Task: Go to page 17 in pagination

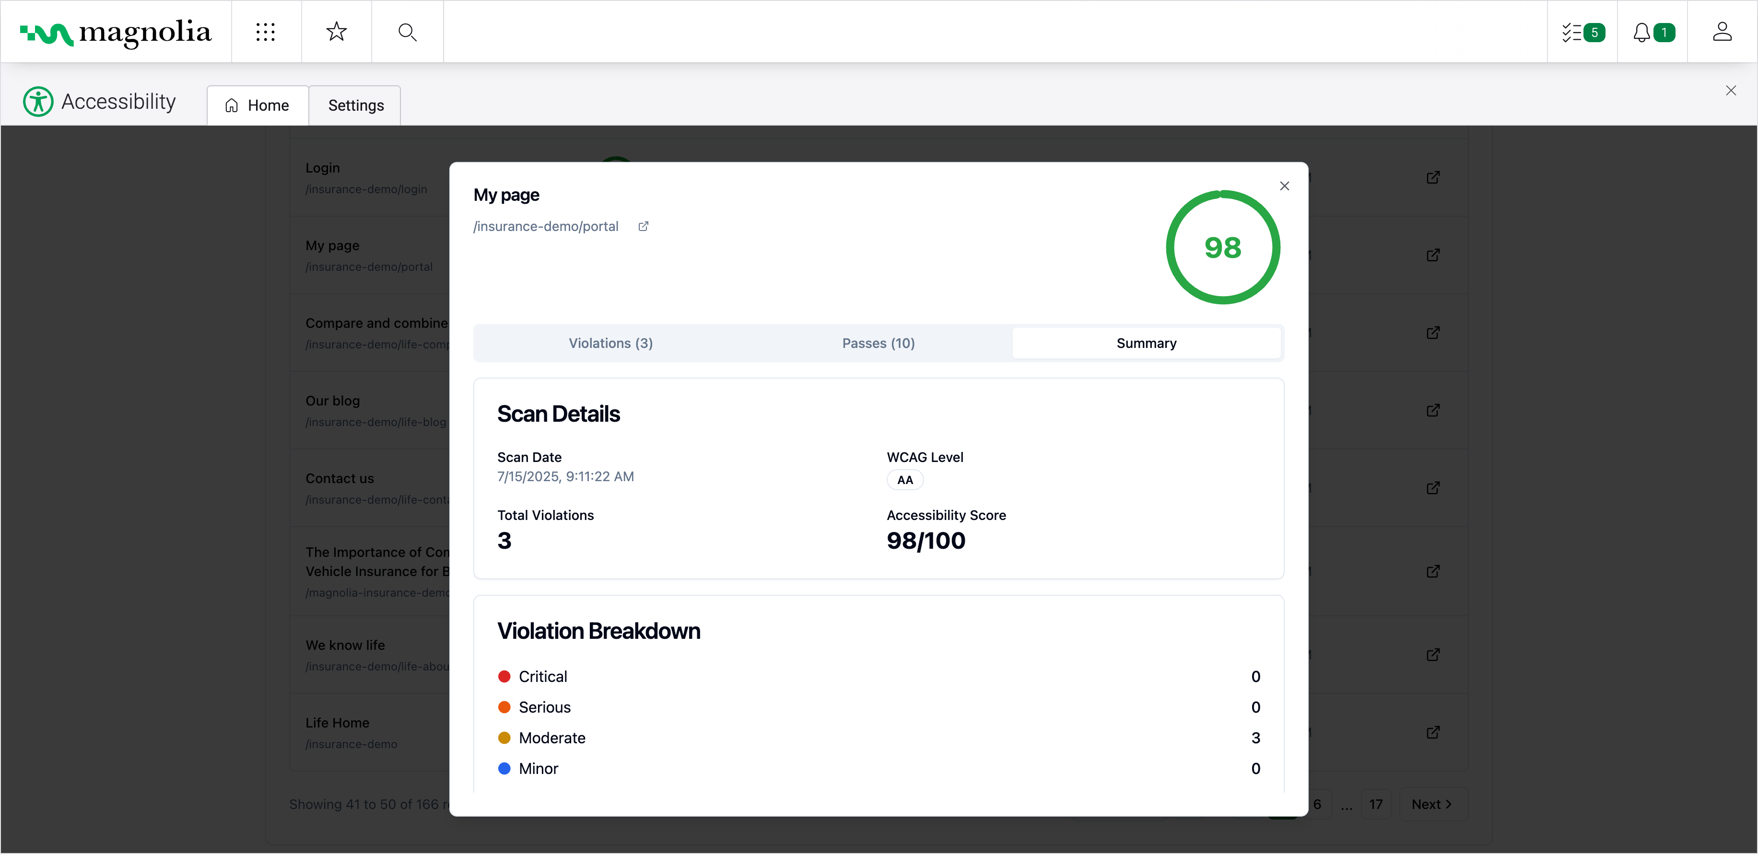Action: (1375, 804)
